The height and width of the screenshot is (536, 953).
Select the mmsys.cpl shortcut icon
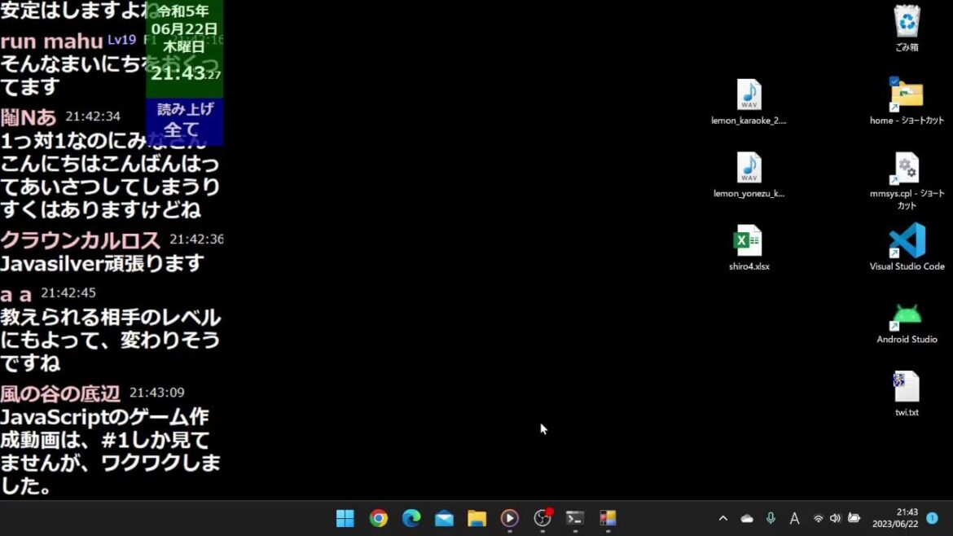[x=907, y=169]
